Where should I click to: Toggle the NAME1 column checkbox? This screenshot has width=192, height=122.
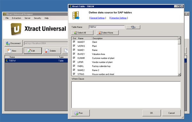pos(74,50)
